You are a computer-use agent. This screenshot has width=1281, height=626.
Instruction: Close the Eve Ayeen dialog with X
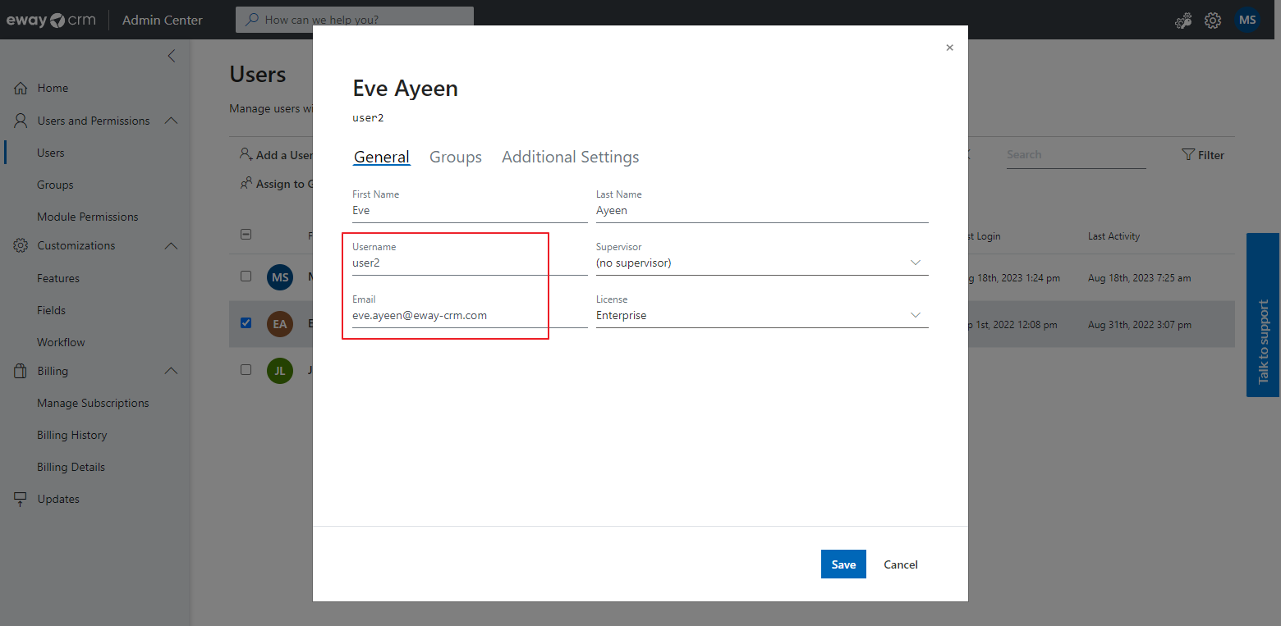(950, 48)
